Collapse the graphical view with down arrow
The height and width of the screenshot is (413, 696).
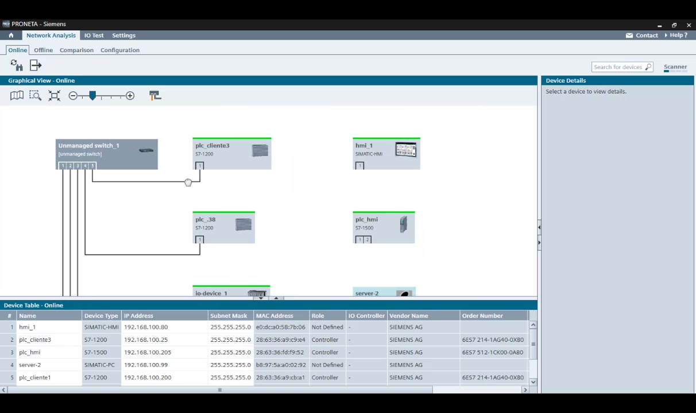point(261,298)
